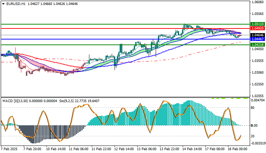The image size is (266, 153).
Task: Click the EURUSD,H1 chart title text
Action: coord(16,4)
